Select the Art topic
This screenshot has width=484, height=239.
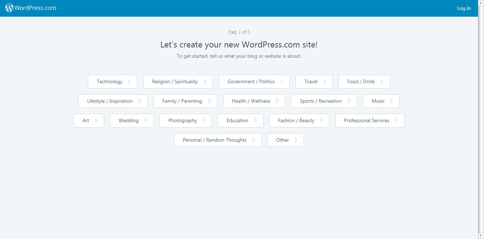point(89,120)
